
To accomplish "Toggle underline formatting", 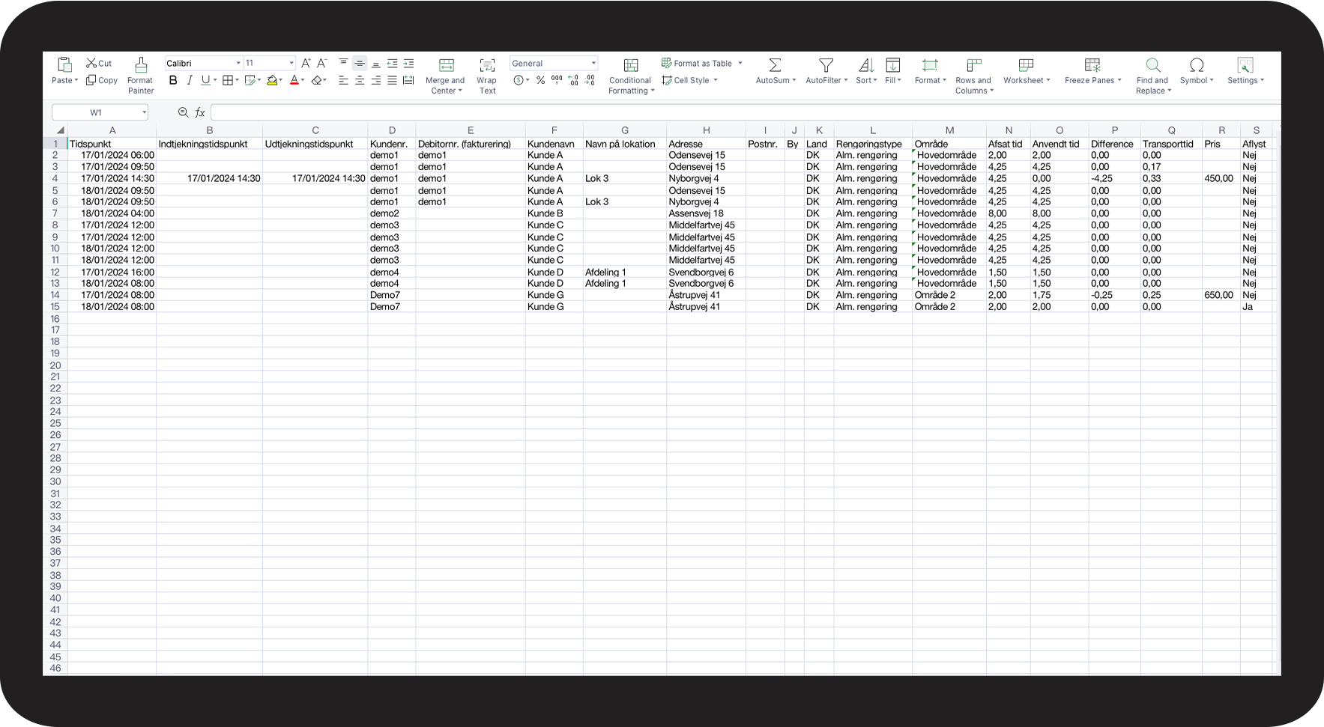I will click(205, 80).
